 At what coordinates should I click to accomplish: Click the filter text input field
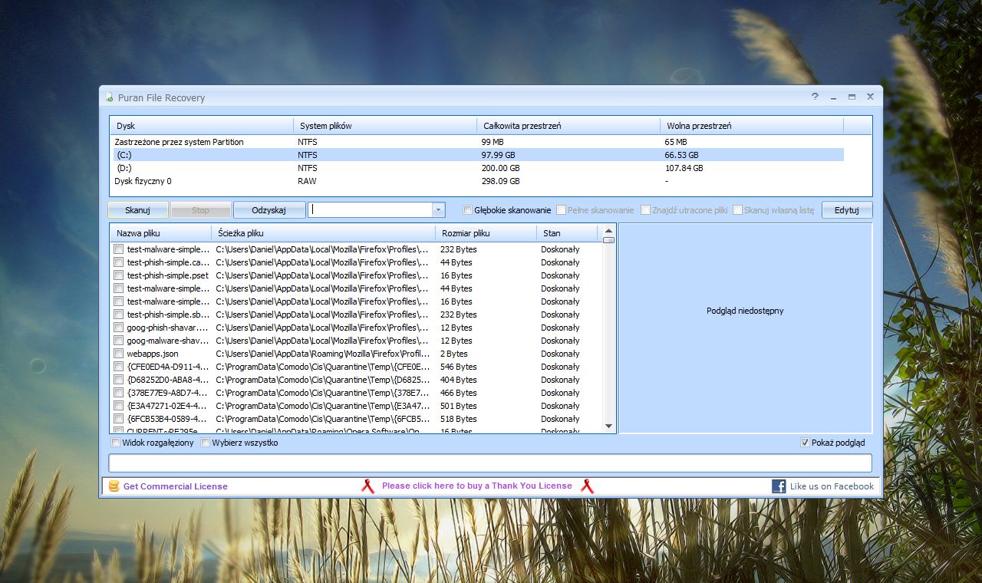click(371, 209)
